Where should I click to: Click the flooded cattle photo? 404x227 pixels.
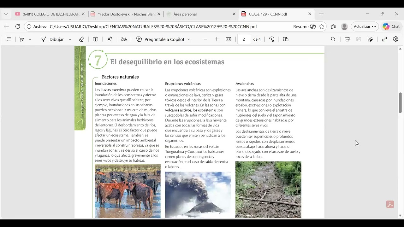(x=128, y=191)
